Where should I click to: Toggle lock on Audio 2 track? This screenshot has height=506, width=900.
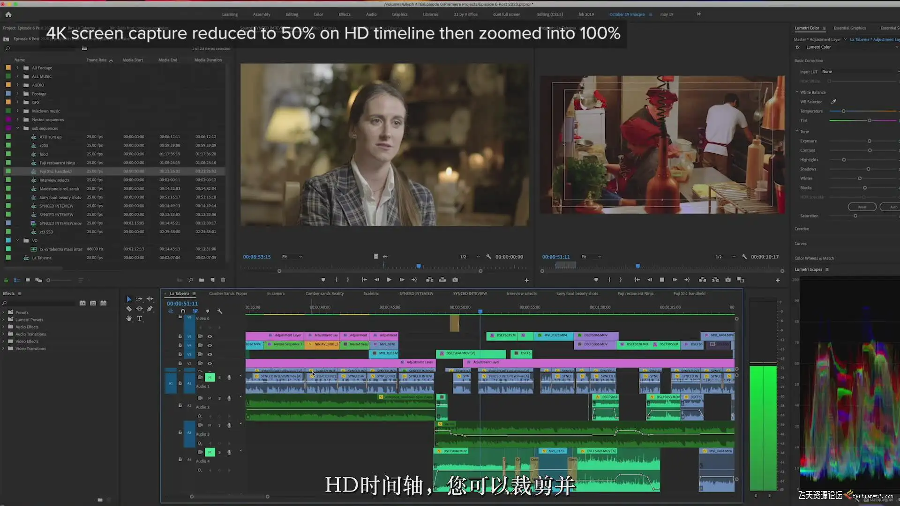[180, 405]
